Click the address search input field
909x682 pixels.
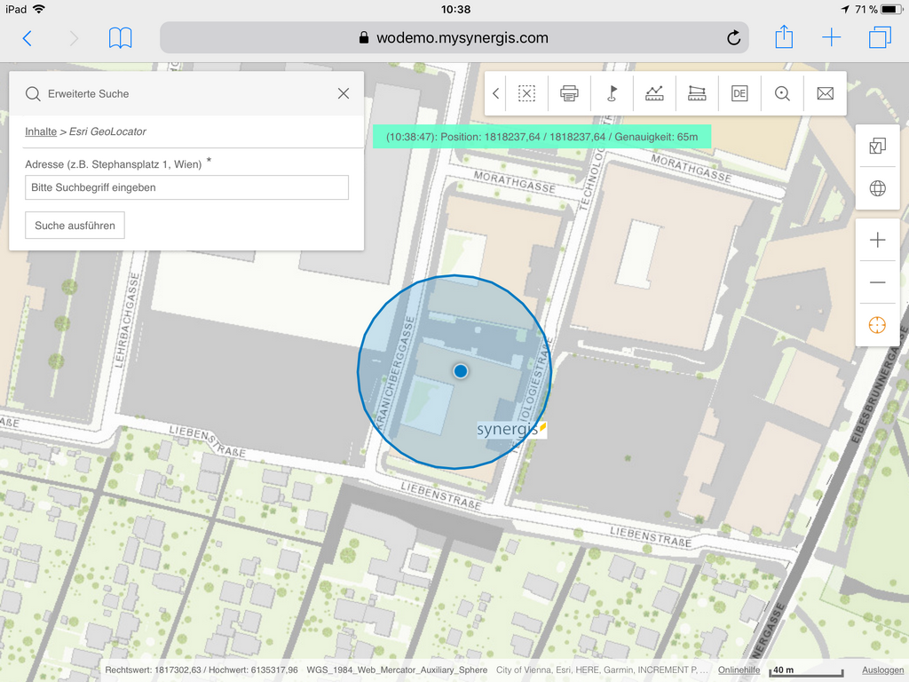pos(186,187)
